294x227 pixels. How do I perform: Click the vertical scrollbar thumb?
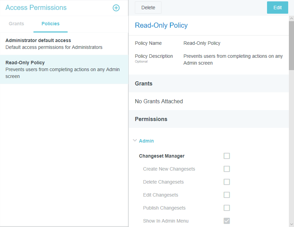click(291, 46)
